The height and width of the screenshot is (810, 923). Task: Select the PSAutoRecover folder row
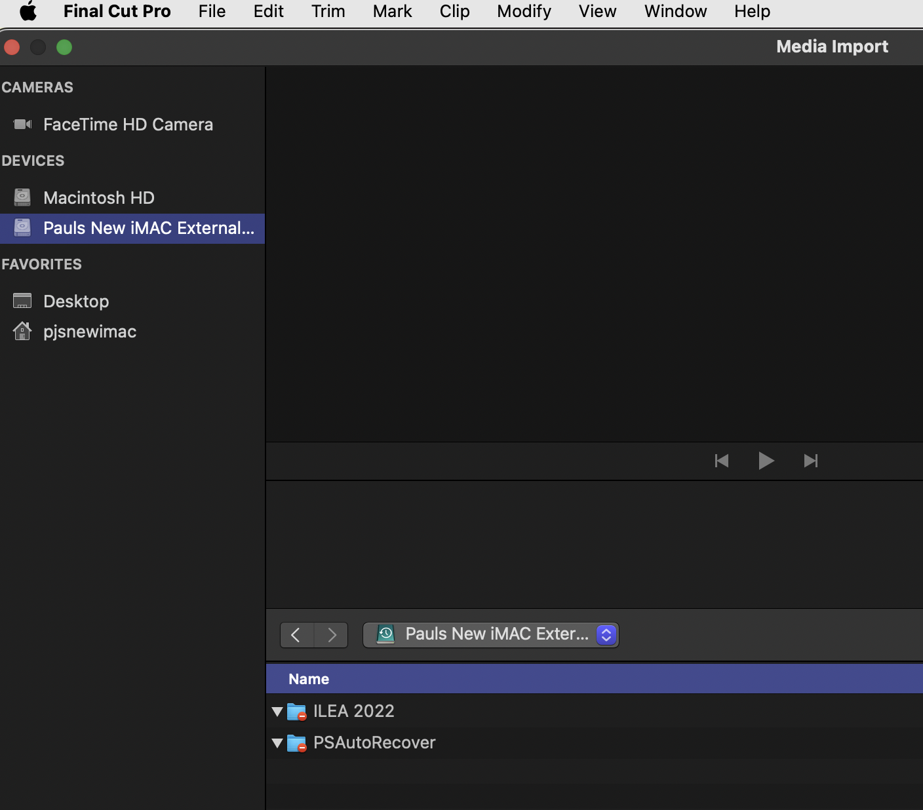[595, 742]
